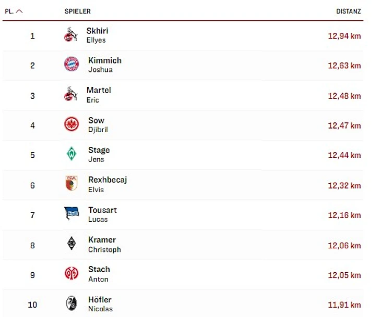381x317 pixels.
Task: Click the Hertha BSC logo beside Tousart
Action: [72, 214]
